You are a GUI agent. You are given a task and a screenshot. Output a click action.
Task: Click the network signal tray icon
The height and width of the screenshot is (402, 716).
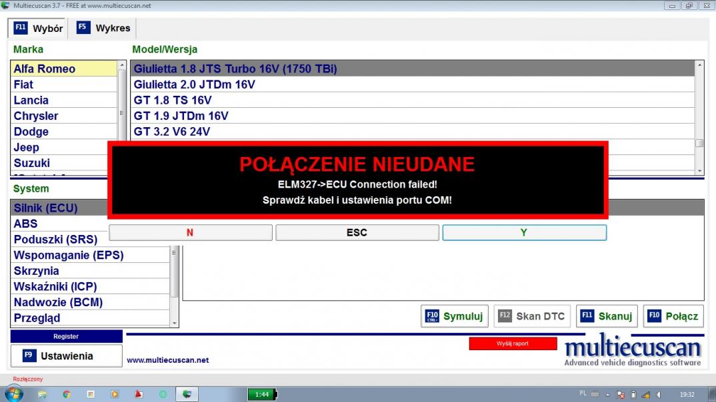click(646, 395)
